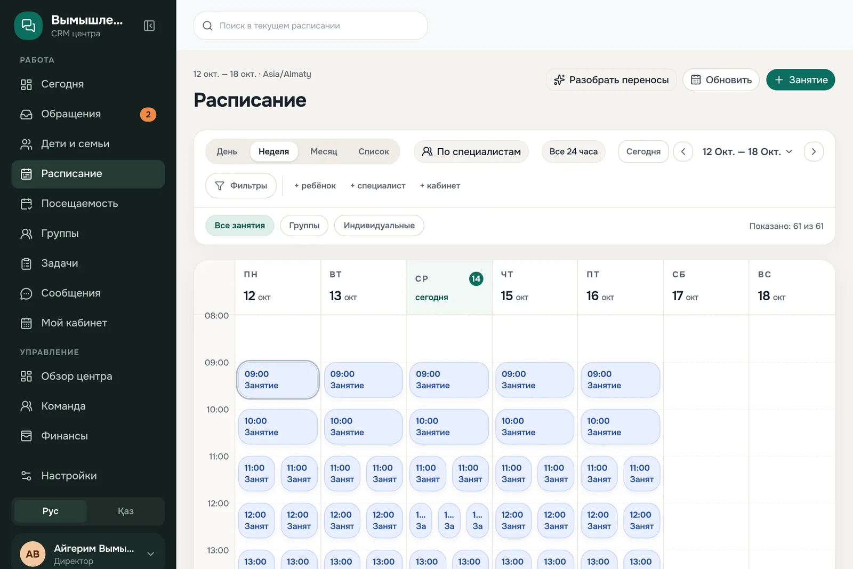Open Обзор центра icon
The image size is (853, 569).
click(x=26, y=376)
